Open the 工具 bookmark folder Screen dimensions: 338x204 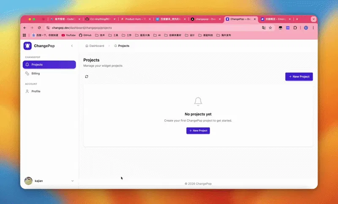click(113, 35)
